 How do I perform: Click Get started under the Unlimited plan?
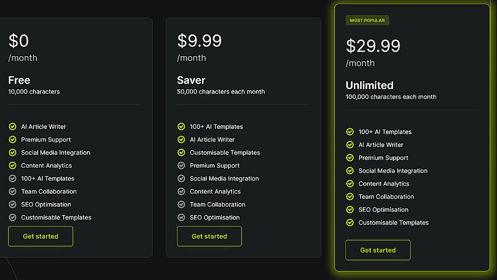pos(378,250)
